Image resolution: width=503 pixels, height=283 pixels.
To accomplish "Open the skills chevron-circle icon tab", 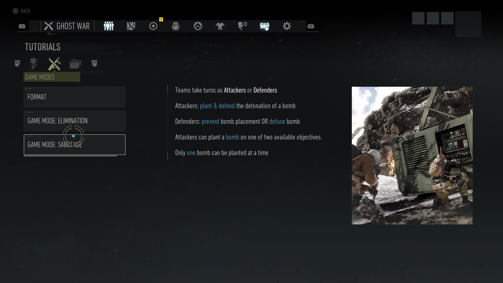I will (198, 26).
